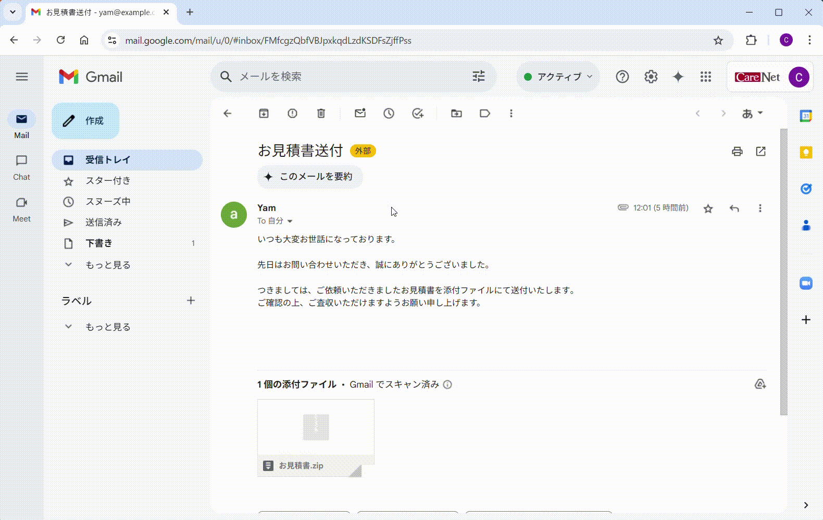This screenshot has width=823, height=520.
Task: Open お見積書.zip attachment thumbnail
Action: pos(316,438)
